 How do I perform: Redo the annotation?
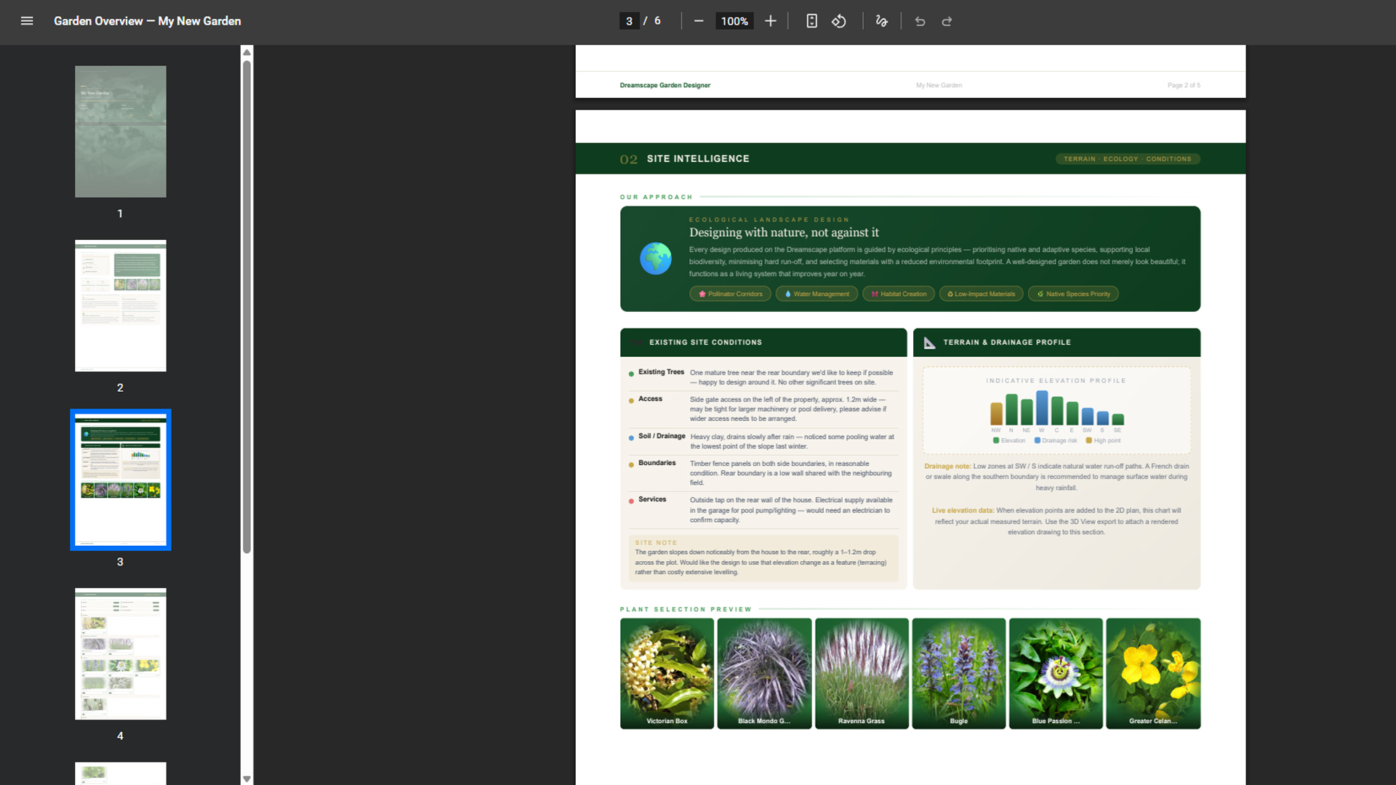point(947,21)
